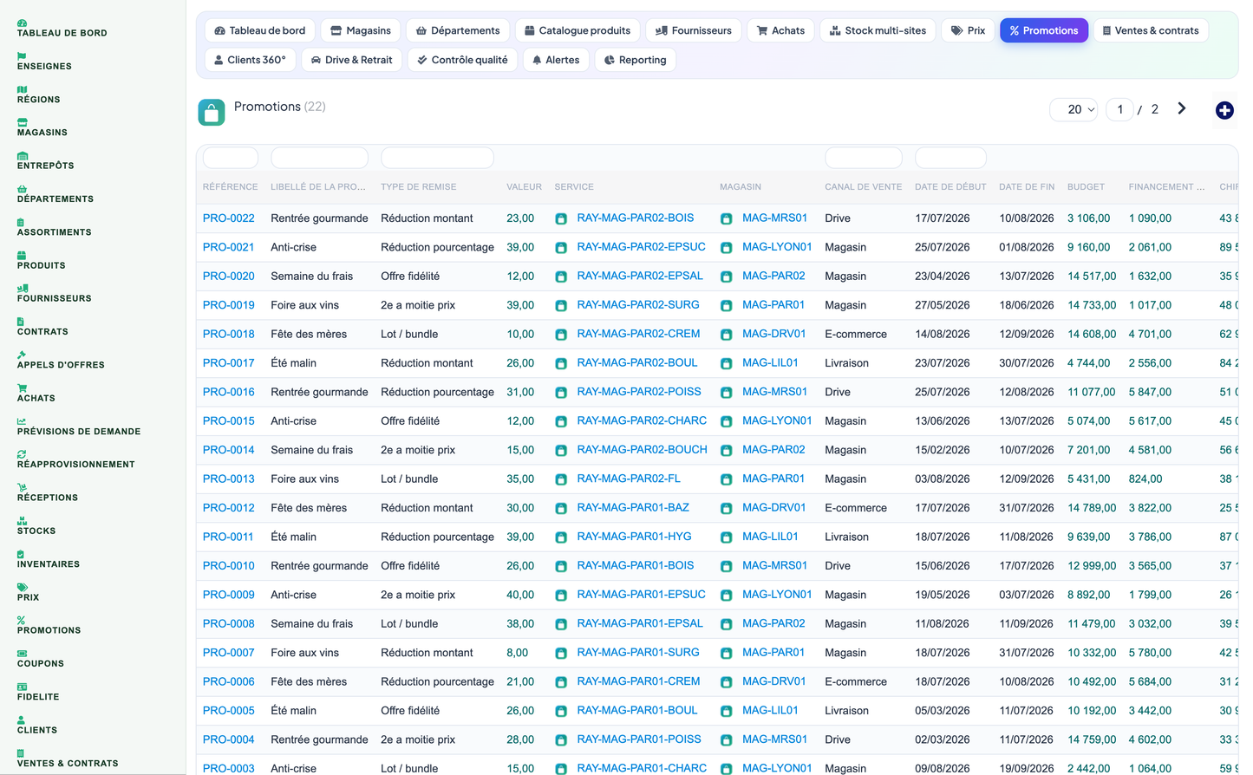Open Assortiments in sidebar
This screenshot has height=775, width=1253.
click(x=55, y=227)
